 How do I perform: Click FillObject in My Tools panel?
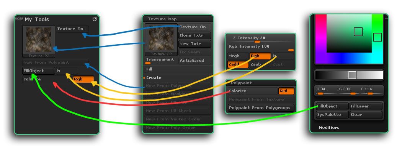[x=39, y=71]
